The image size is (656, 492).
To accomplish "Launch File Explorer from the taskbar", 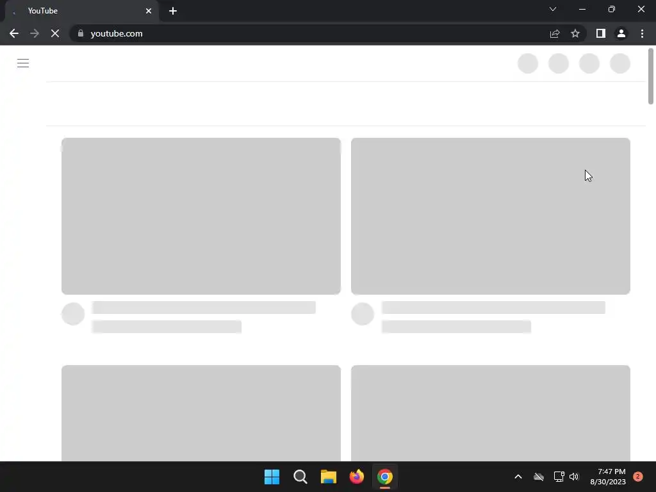I will click(329, 477).
